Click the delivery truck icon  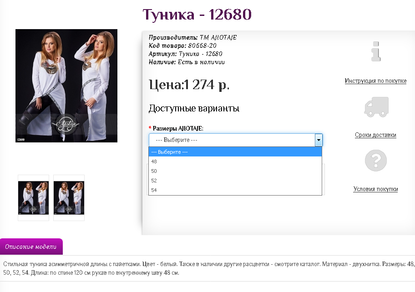[376, 107]
